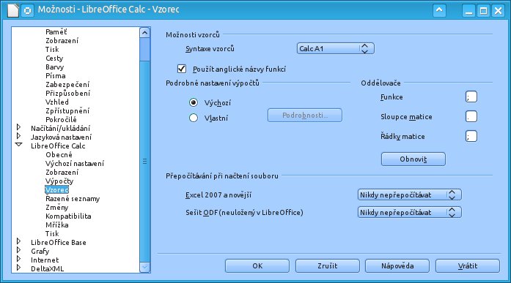Click the 'Internet' tree label
The image size is (511, 283).
[45, 260]
